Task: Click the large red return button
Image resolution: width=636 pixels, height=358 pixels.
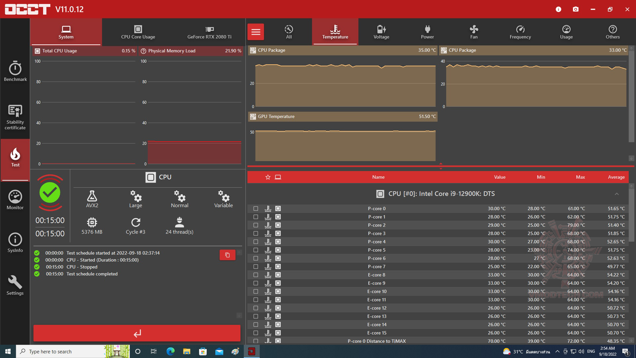Action: (x=137, y=333)
